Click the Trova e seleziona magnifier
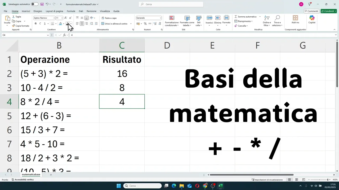The height and width of the screenshot is (190, 339). pos(277,18)
